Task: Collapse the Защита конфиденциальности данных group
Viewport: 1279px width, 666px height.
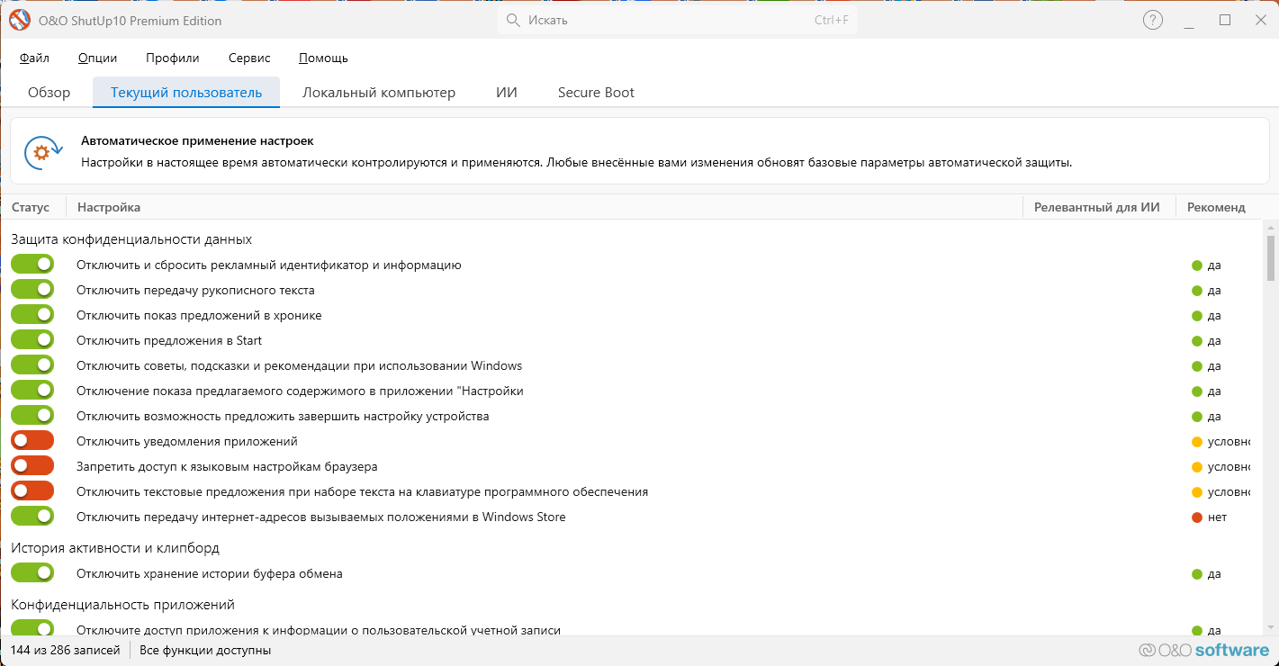Action: click(131, 239)
